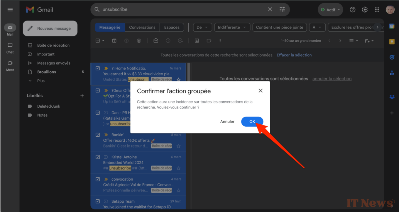Click the trash delete icon in toolbar
Screen dimensions: 399x212
[x=139, y=41]
